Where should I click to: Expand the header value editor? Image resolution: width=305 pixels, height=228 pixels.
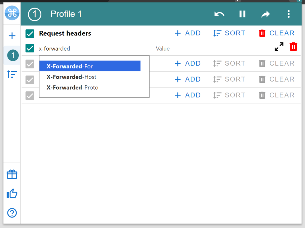tap(279, 47)
